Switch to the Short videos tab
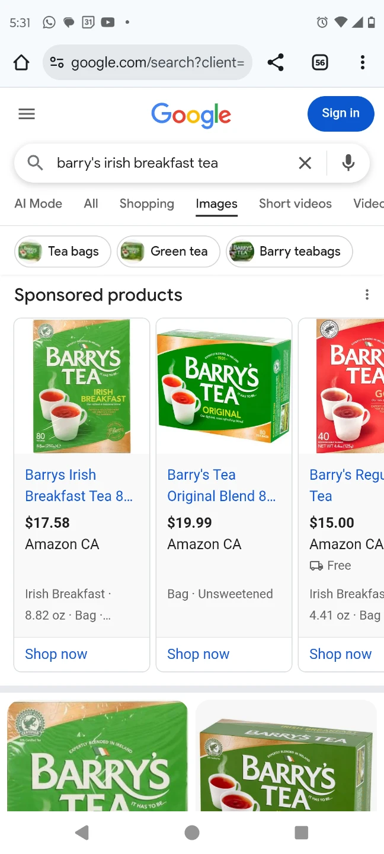Viewport: 384px width, 854px height. coord(295,203)
